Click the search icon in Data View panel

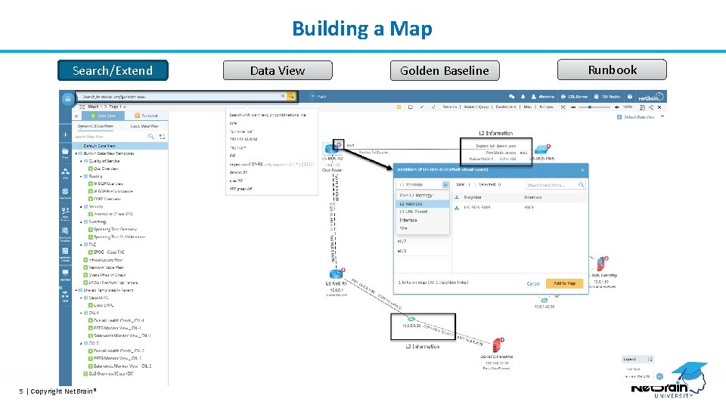click(x=151, y=137)
